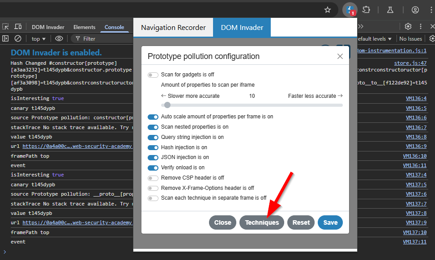
Task: Open the Default levels dropdown
Action: [374, 39]
